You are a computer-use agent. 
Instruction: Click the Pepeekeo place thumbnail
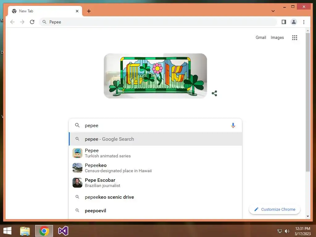click(77, 168)
